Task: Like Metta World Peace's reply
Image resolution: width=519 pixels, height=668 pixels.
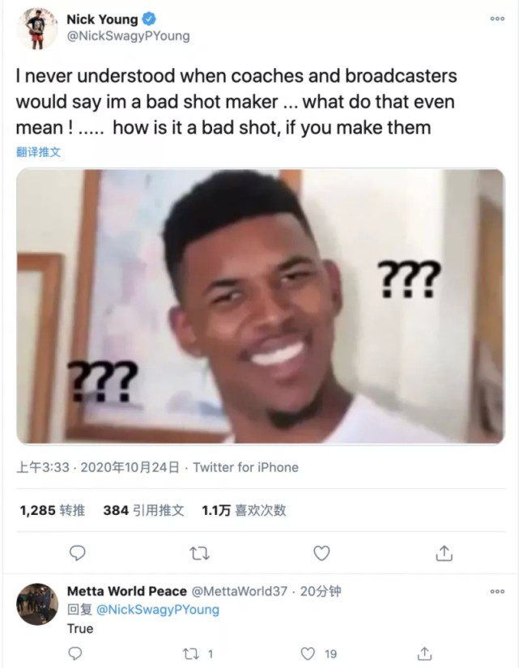Action: point(307,653)
